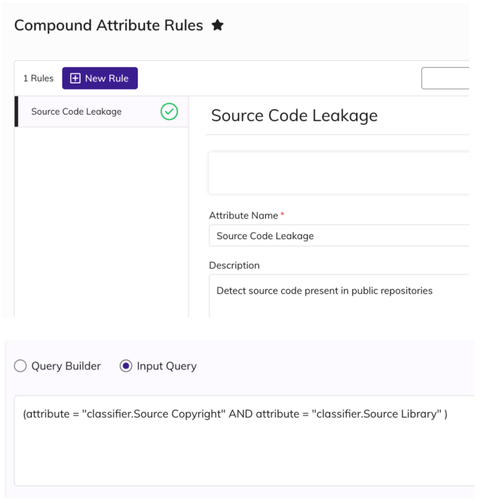This screenshot has height=503, width=481.
Task: Click the Description label
Action: [234, 265]
